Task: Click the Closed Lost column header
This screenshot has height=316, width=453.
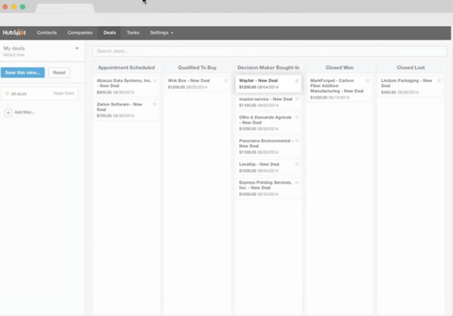Action: point(411,67)
